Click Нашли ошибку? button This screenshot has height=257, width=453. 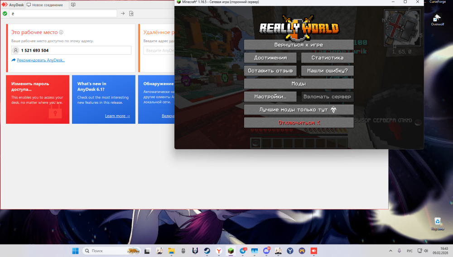[x=328, y=71]
